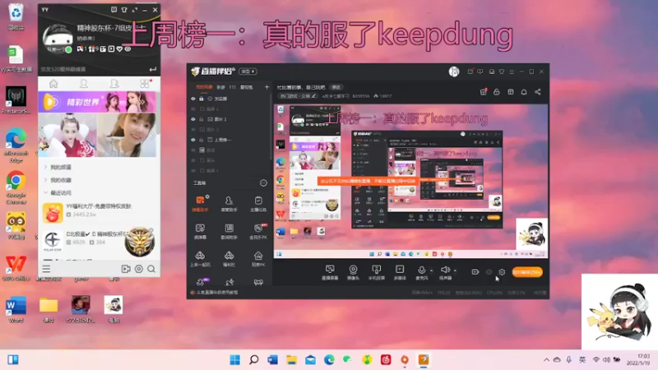Switch to the 我的场景 scene tab
Viewport: 658px width, 370px height.
[x=204, y=87]
